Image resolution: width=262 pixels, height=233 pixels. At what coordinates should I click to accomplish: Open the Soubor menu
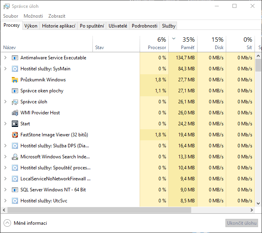pos(11,16)
